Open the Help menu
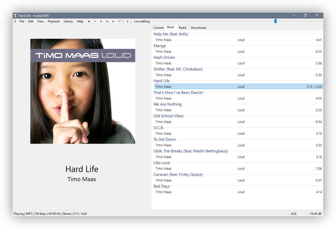The image size is (336, 229). click(80, 21)
